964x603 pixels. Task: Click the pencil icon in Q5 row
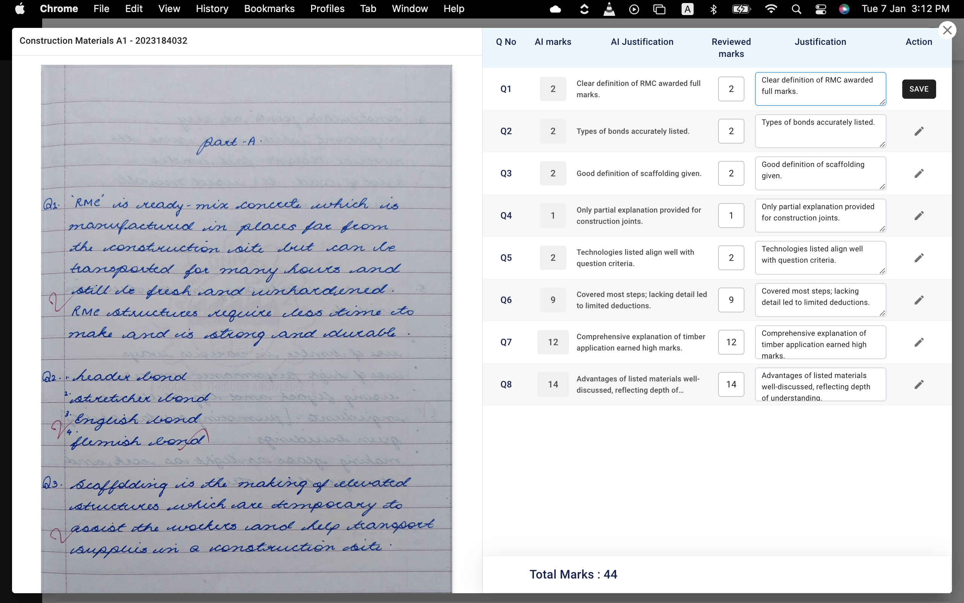[918, 258]
